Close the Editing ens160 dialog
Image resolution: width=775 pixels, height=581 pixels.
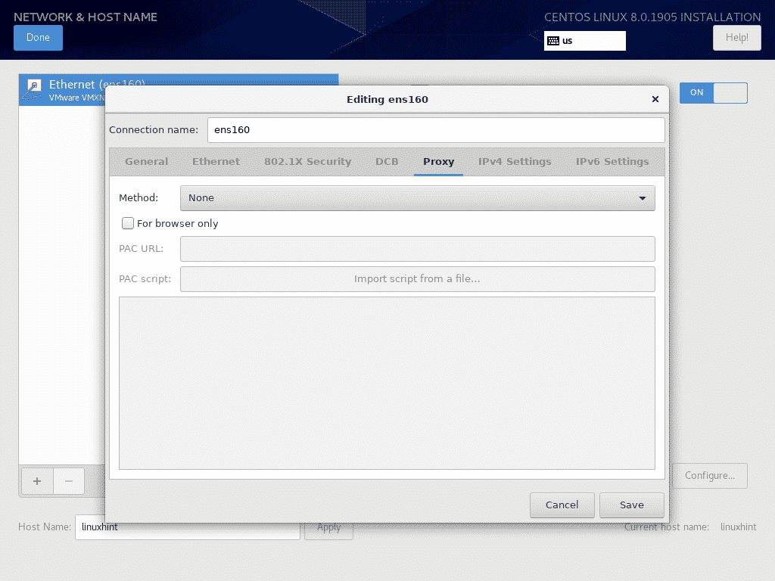click(x=655, y=99)
